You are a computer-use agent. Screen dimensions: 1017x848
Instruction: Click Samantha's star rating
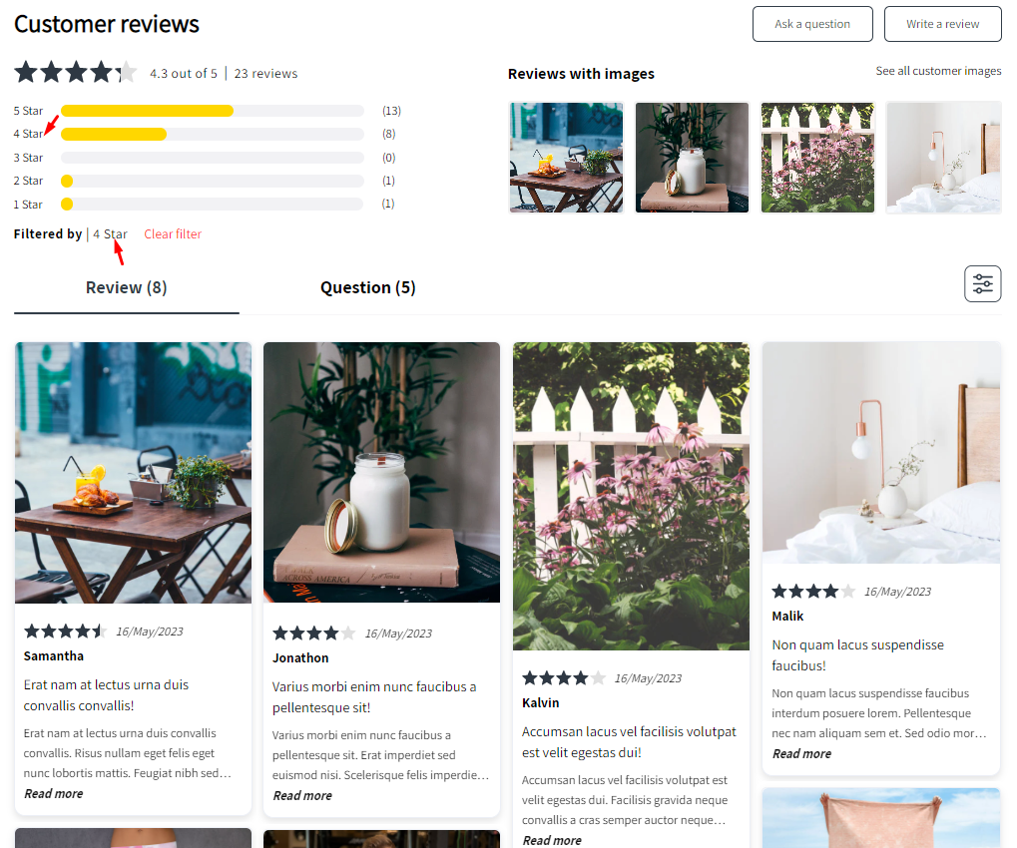click(65, 631)
